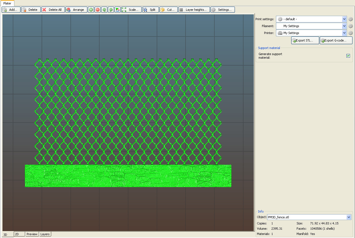This screenshot has height=238, width=355.
Task: Rotate the object clockwise 45 degrees
Action: [x=110, y=9]
